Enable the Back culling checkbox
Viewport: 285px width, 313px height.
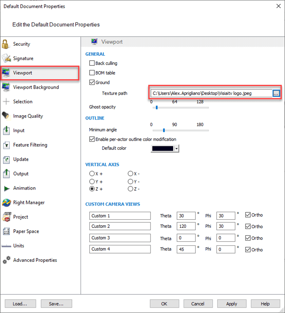pyautogui.click(x=92, y=63)
